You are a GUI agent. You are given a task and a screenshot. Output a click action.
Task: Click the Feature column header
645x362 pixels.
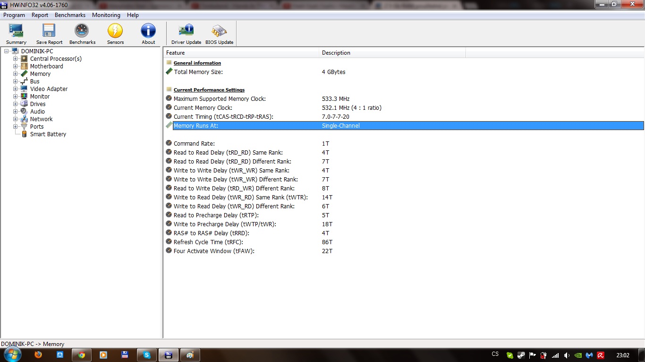241,53
